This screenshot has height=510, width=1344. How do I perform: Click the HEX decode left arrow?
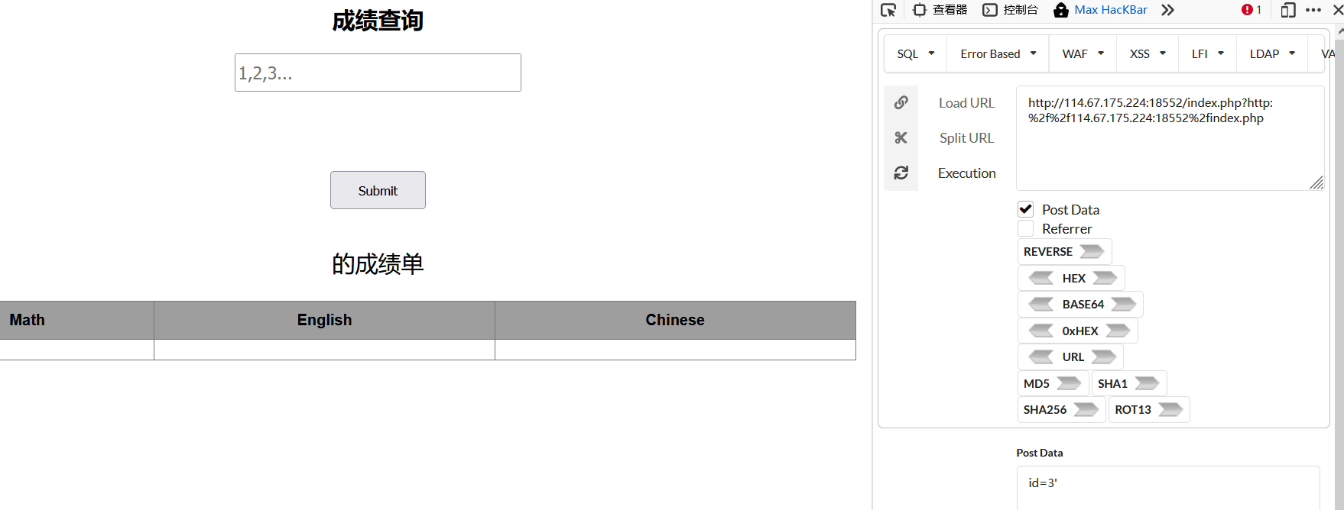[1041, 278]
